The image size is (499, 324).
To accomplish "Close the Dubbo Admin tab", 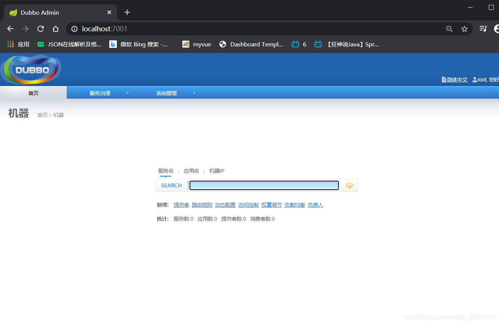I will [x=109, y=12].
